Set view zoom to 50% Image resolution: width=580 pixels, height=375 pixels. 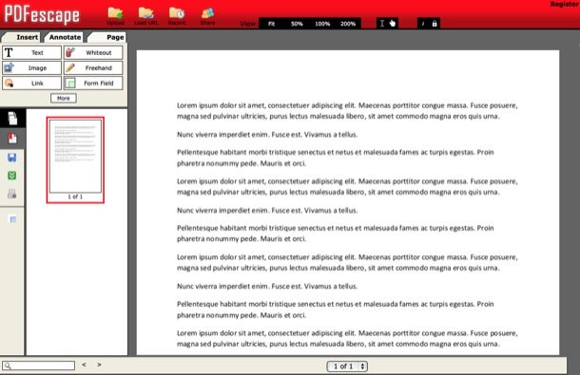[x=297, y=24]
